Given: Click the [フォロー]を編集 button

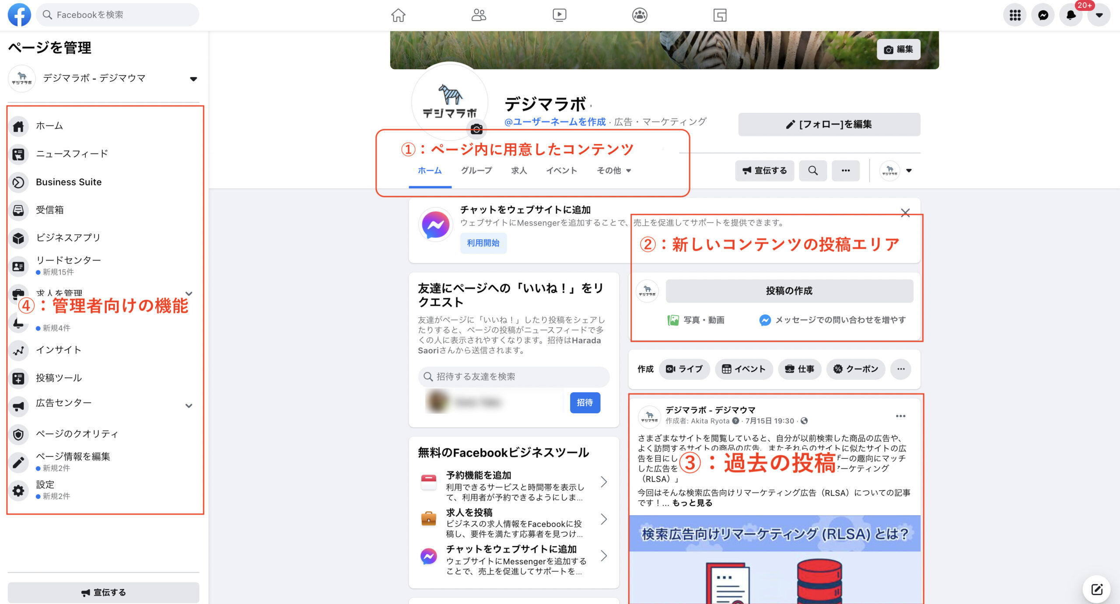Looking at the screenshot, I should coord(829,125).
